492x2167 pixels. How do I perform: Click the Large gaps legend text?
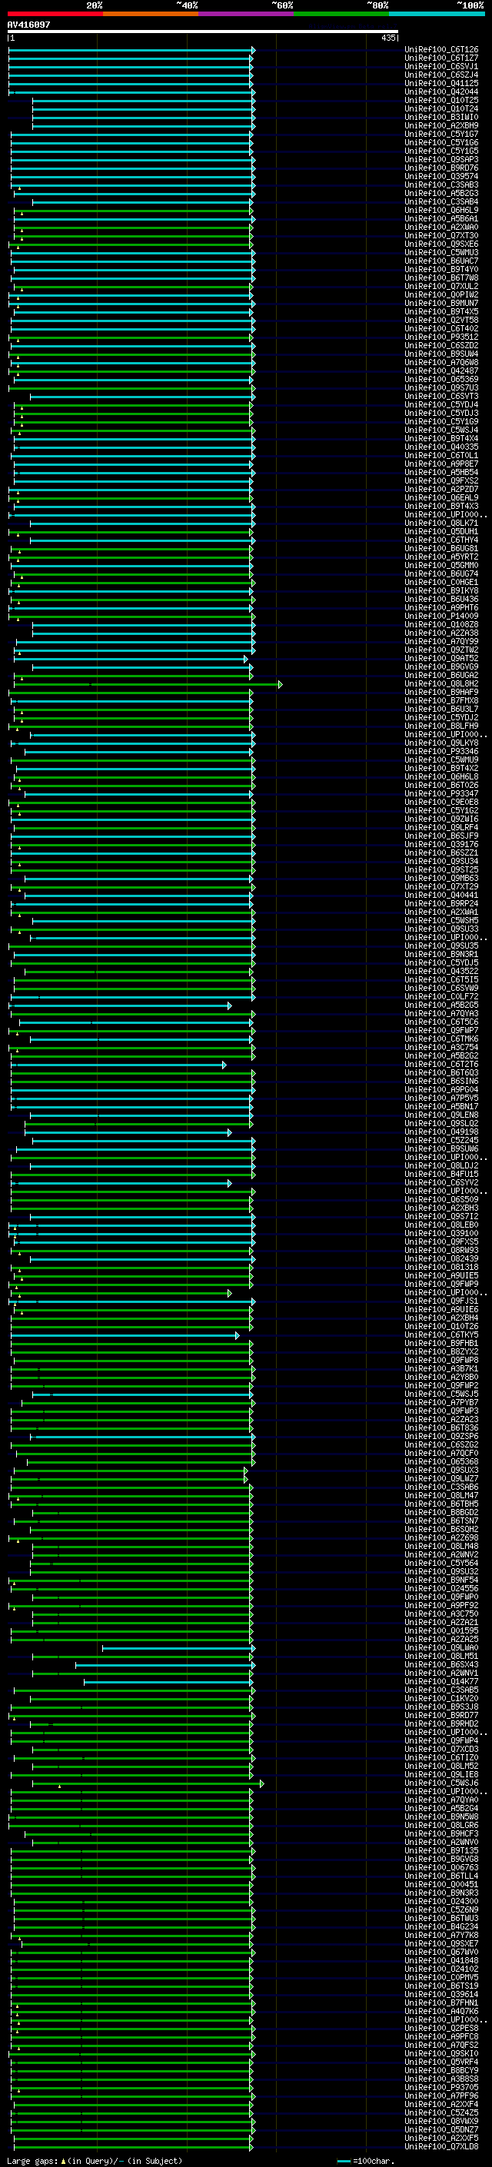(x=93, y=2160)
